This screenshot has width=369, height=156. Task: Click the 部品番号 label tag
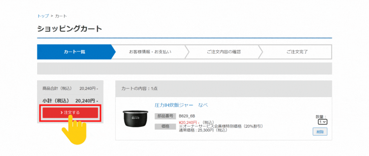pos(165,116)
